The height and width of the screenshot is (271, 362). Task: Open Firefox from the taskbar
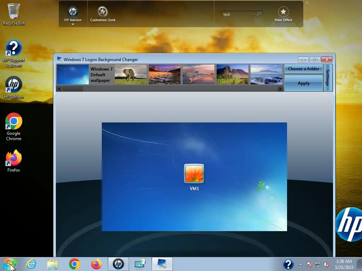coord(96,264)
